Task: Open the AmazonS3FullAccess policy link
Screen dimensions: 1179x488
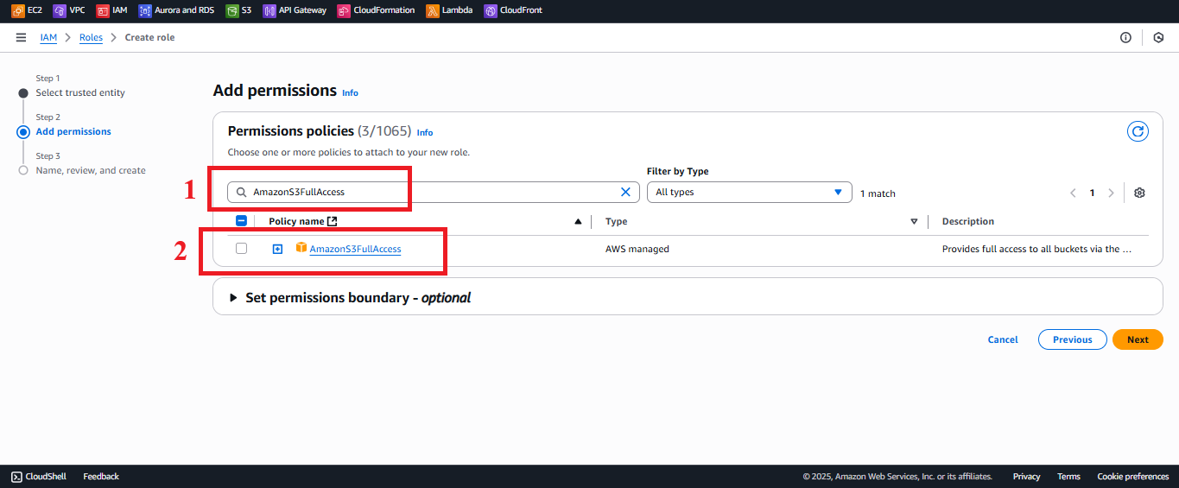Action: [355, 249]
